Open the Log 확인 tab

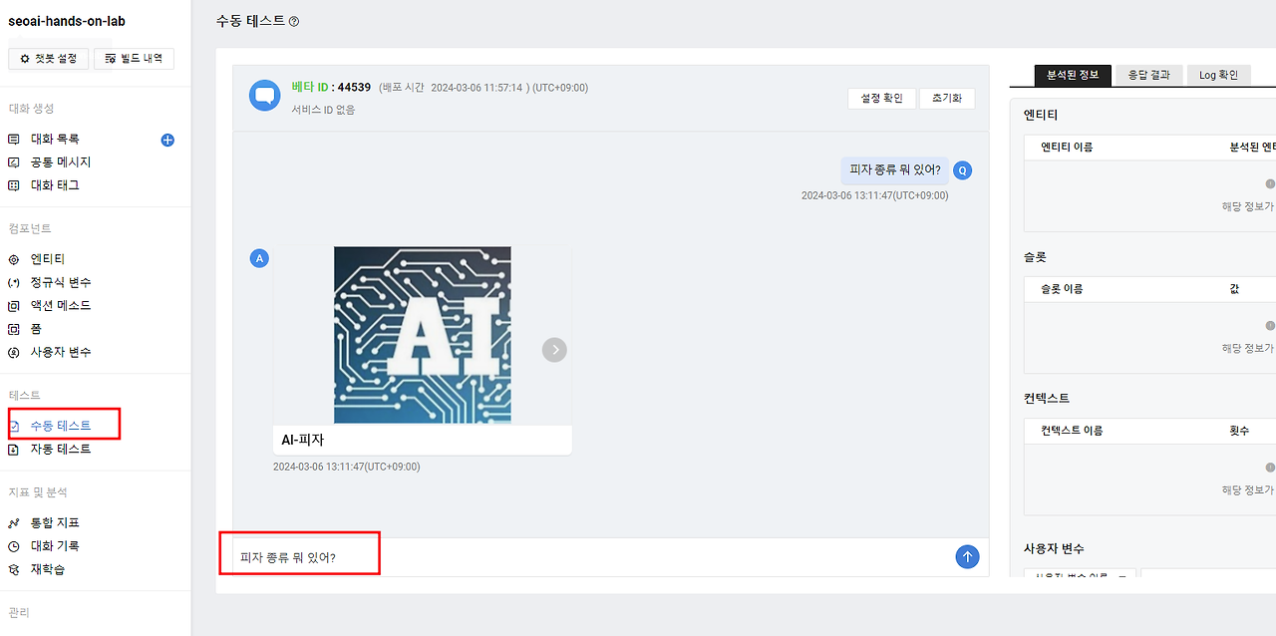[x=1218, y=75]
